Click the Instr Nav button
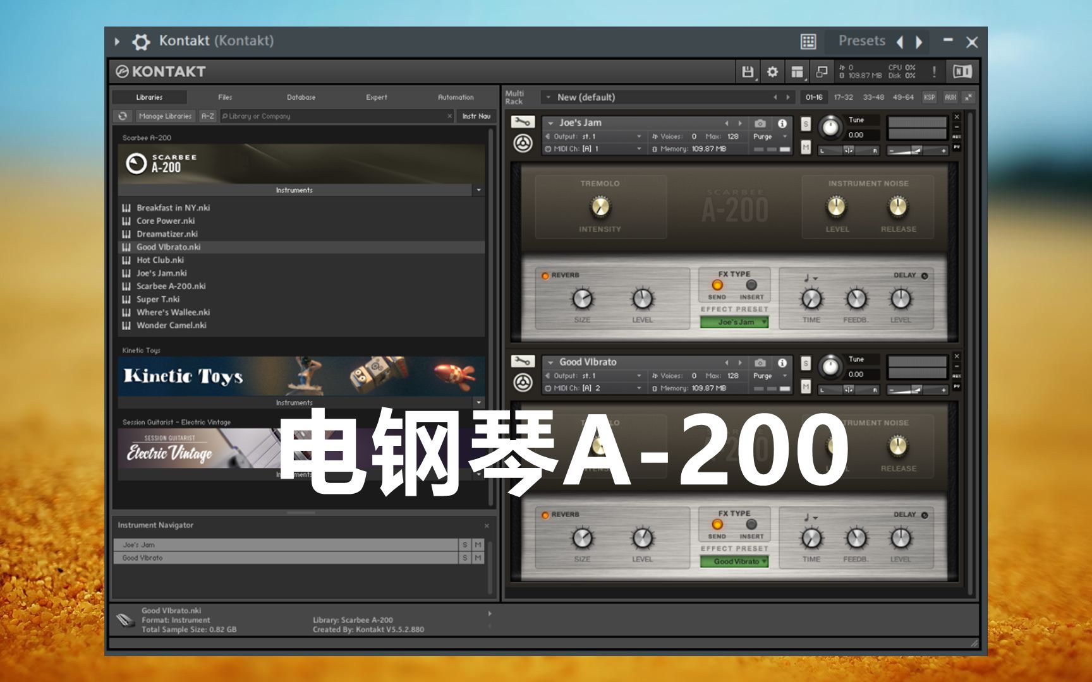The height and width of the screenshot is (682, 1092). (476, 116)
